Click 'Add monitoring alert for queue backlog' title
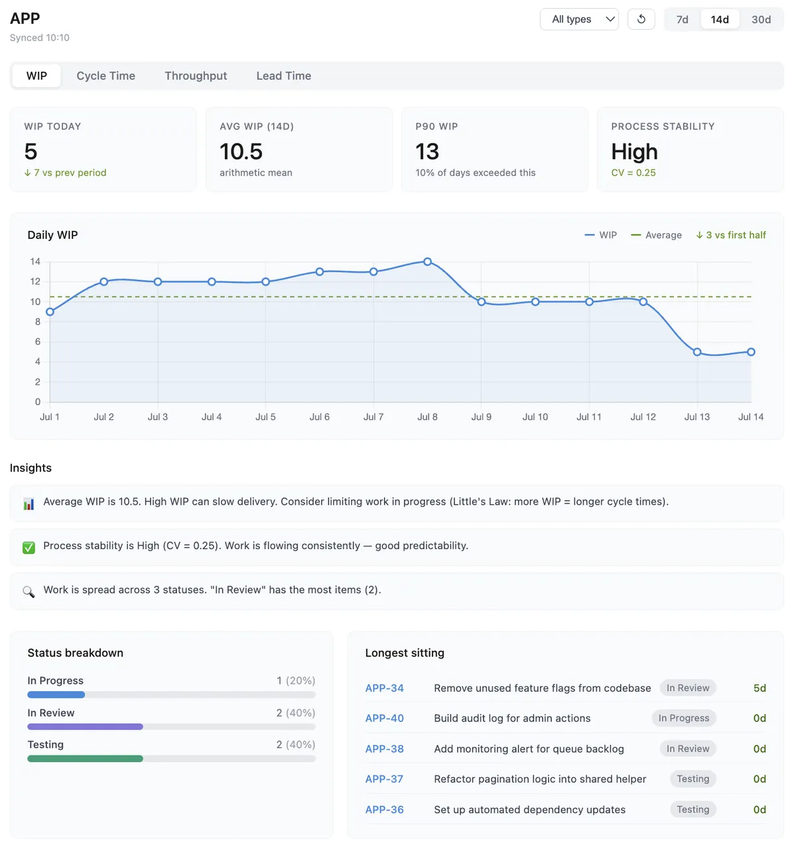 click(529, 749)
